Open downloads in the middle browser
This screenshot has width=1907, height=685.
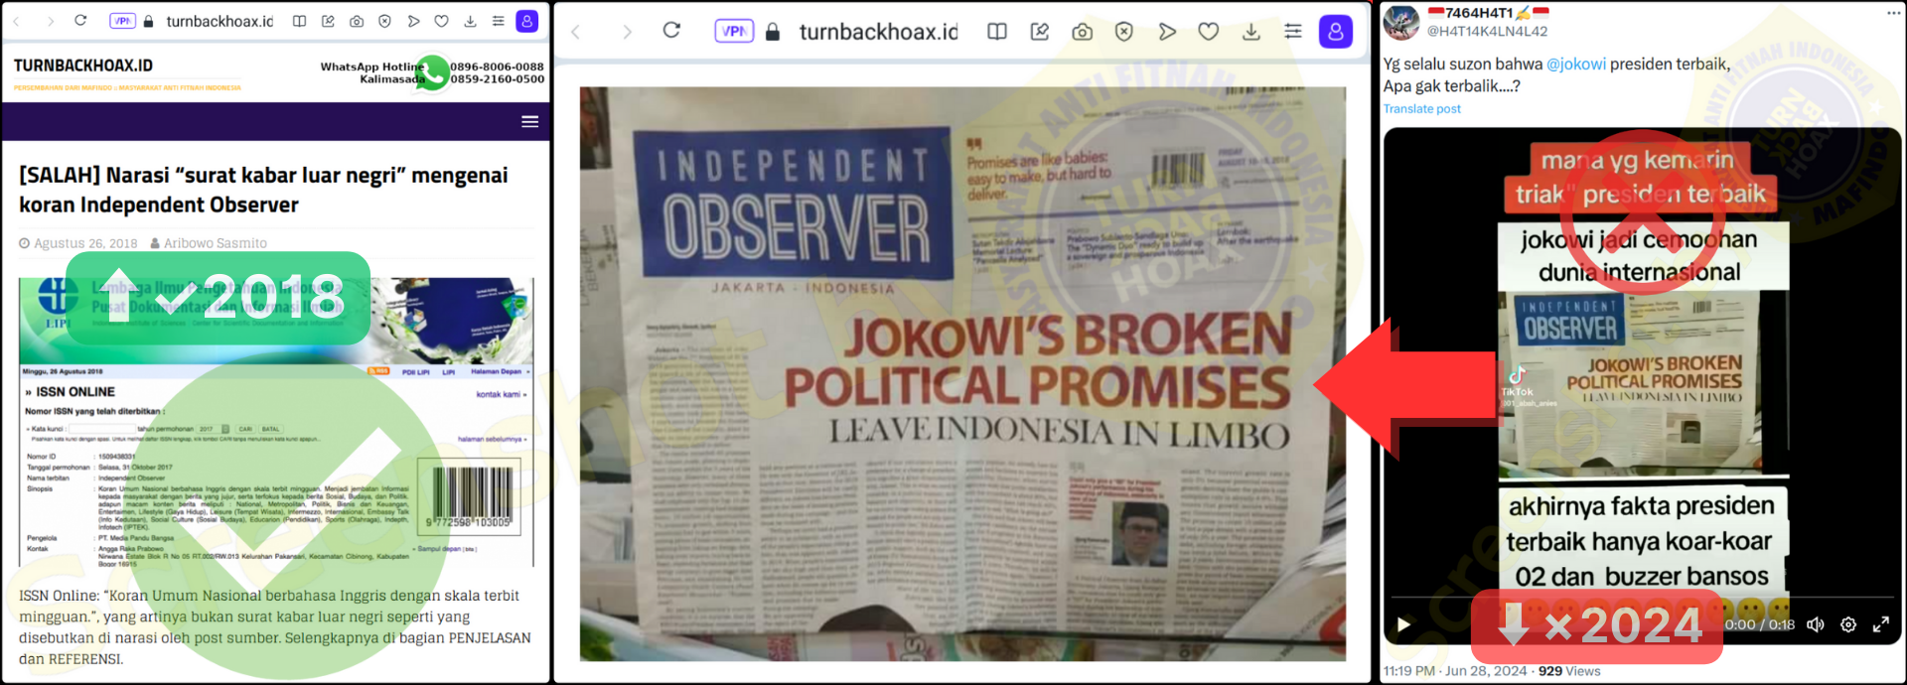(x=1251, y=32)
